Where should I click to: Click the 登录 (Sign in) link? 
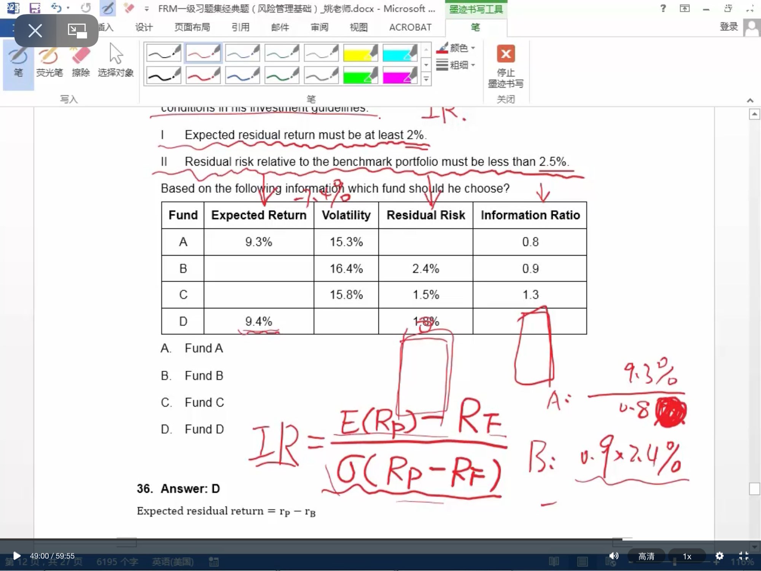coord(729,27)
